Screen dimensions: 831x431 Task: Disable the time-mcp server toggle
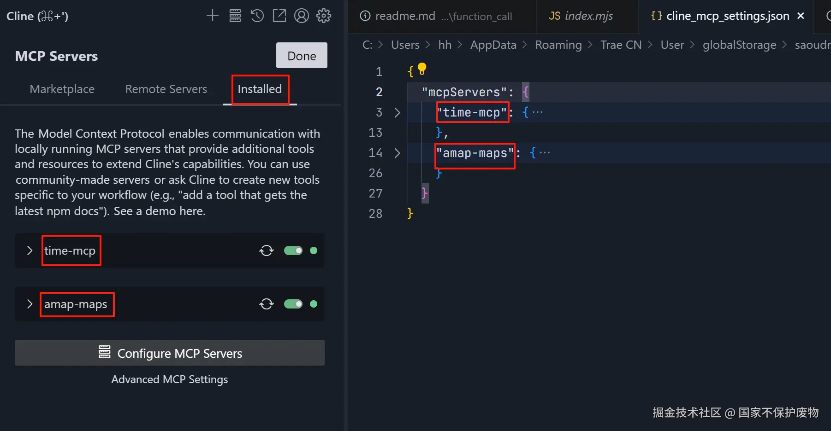pyautogui.click(x=293, y=250)
